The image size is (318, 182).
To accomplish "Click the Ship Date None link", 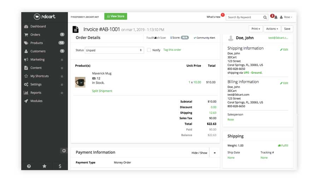I will 231,158.
